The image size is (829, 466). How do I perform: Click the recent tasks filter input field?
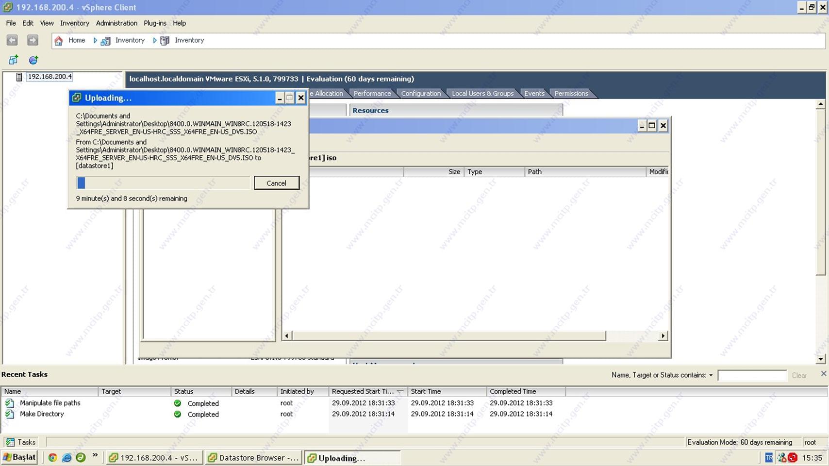pos(752,375)
